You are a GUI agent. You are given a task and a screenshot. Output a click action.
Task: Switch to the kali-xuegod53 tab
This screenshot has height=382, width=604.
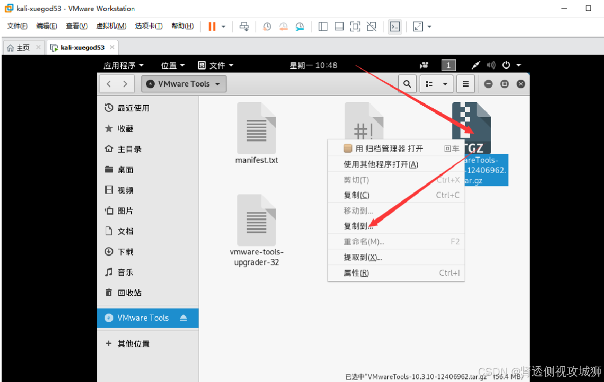(x=82, y=47)
